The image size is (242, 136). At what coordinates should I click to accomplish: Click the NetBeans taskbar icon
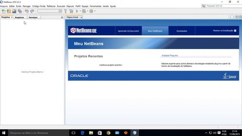[135, 133]
